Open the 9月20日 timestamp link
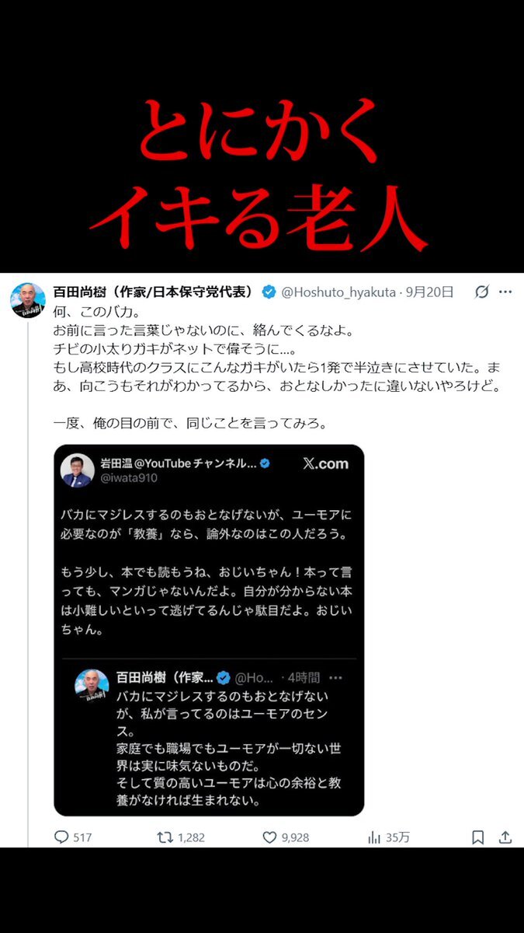The width and height of the screenshot is (524, 933). tap(428, 292)
